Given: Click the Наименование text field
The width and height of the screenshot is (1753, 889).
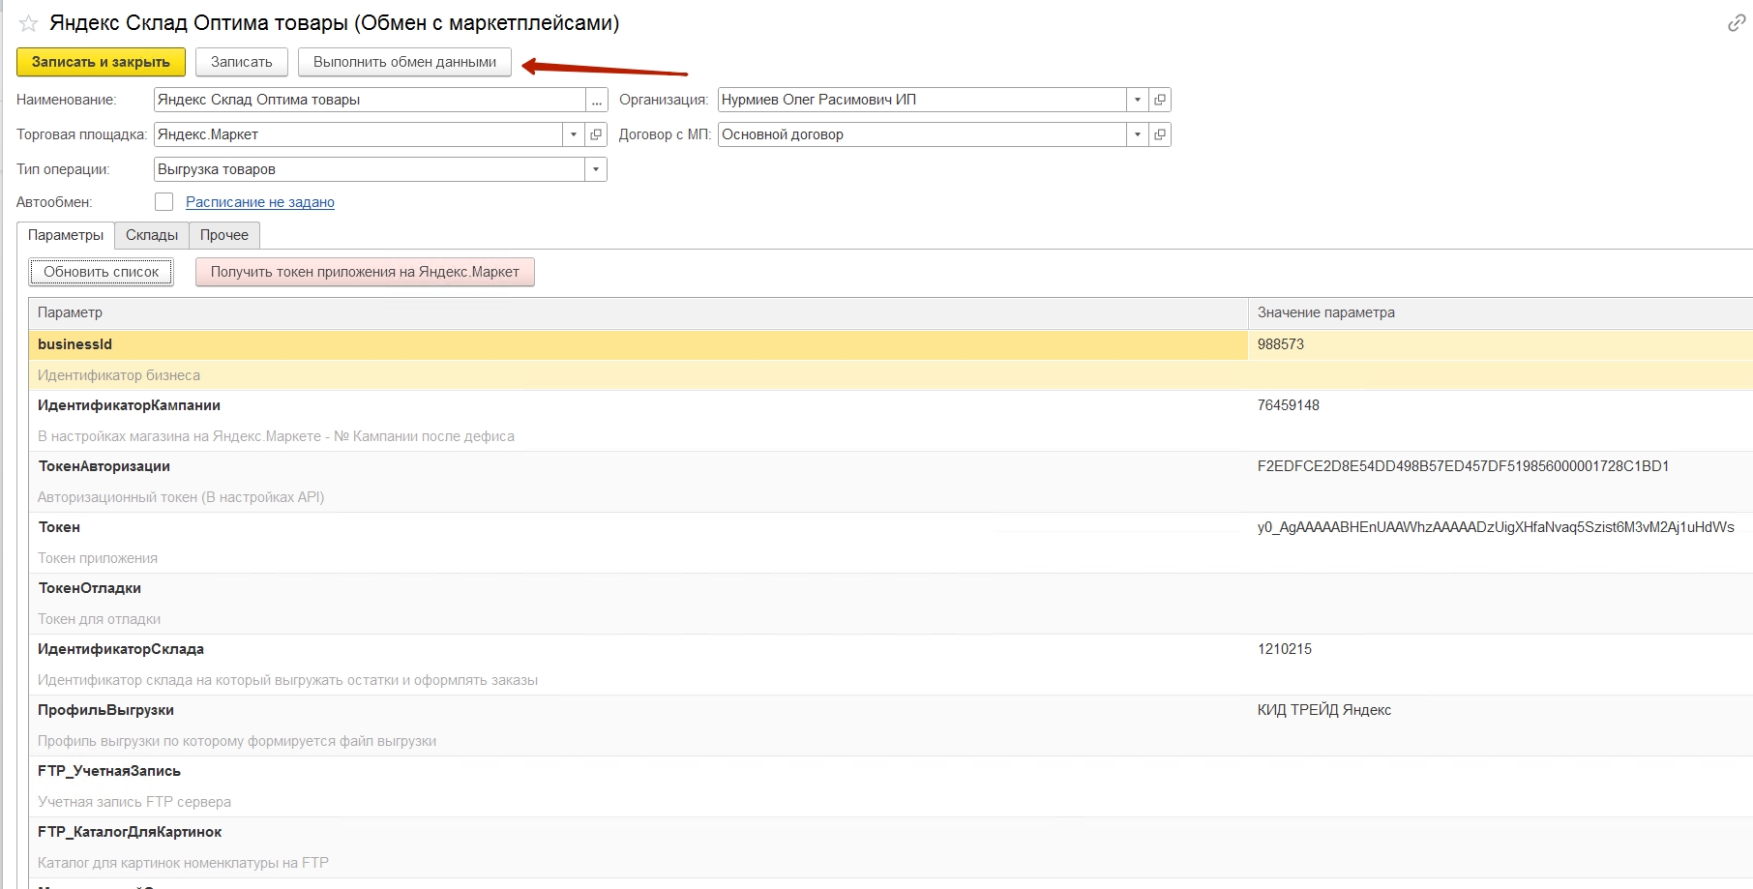Looking at the screenshot, I should click(x=369, y=100).
